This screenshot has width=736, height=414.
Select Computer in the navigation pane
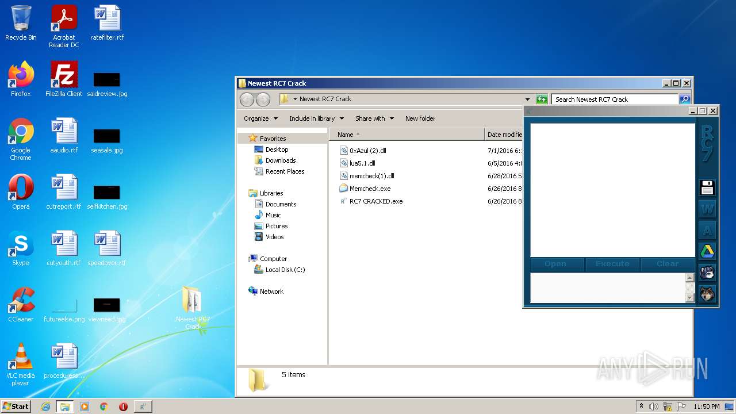(273, 259)
